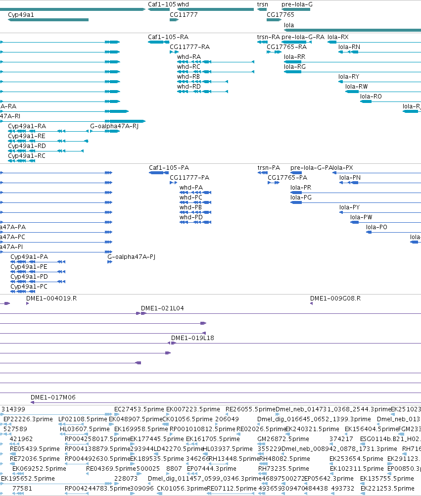Click the CG11777 gene label
The height and width of the screenshot is (496, 421).
184,15
